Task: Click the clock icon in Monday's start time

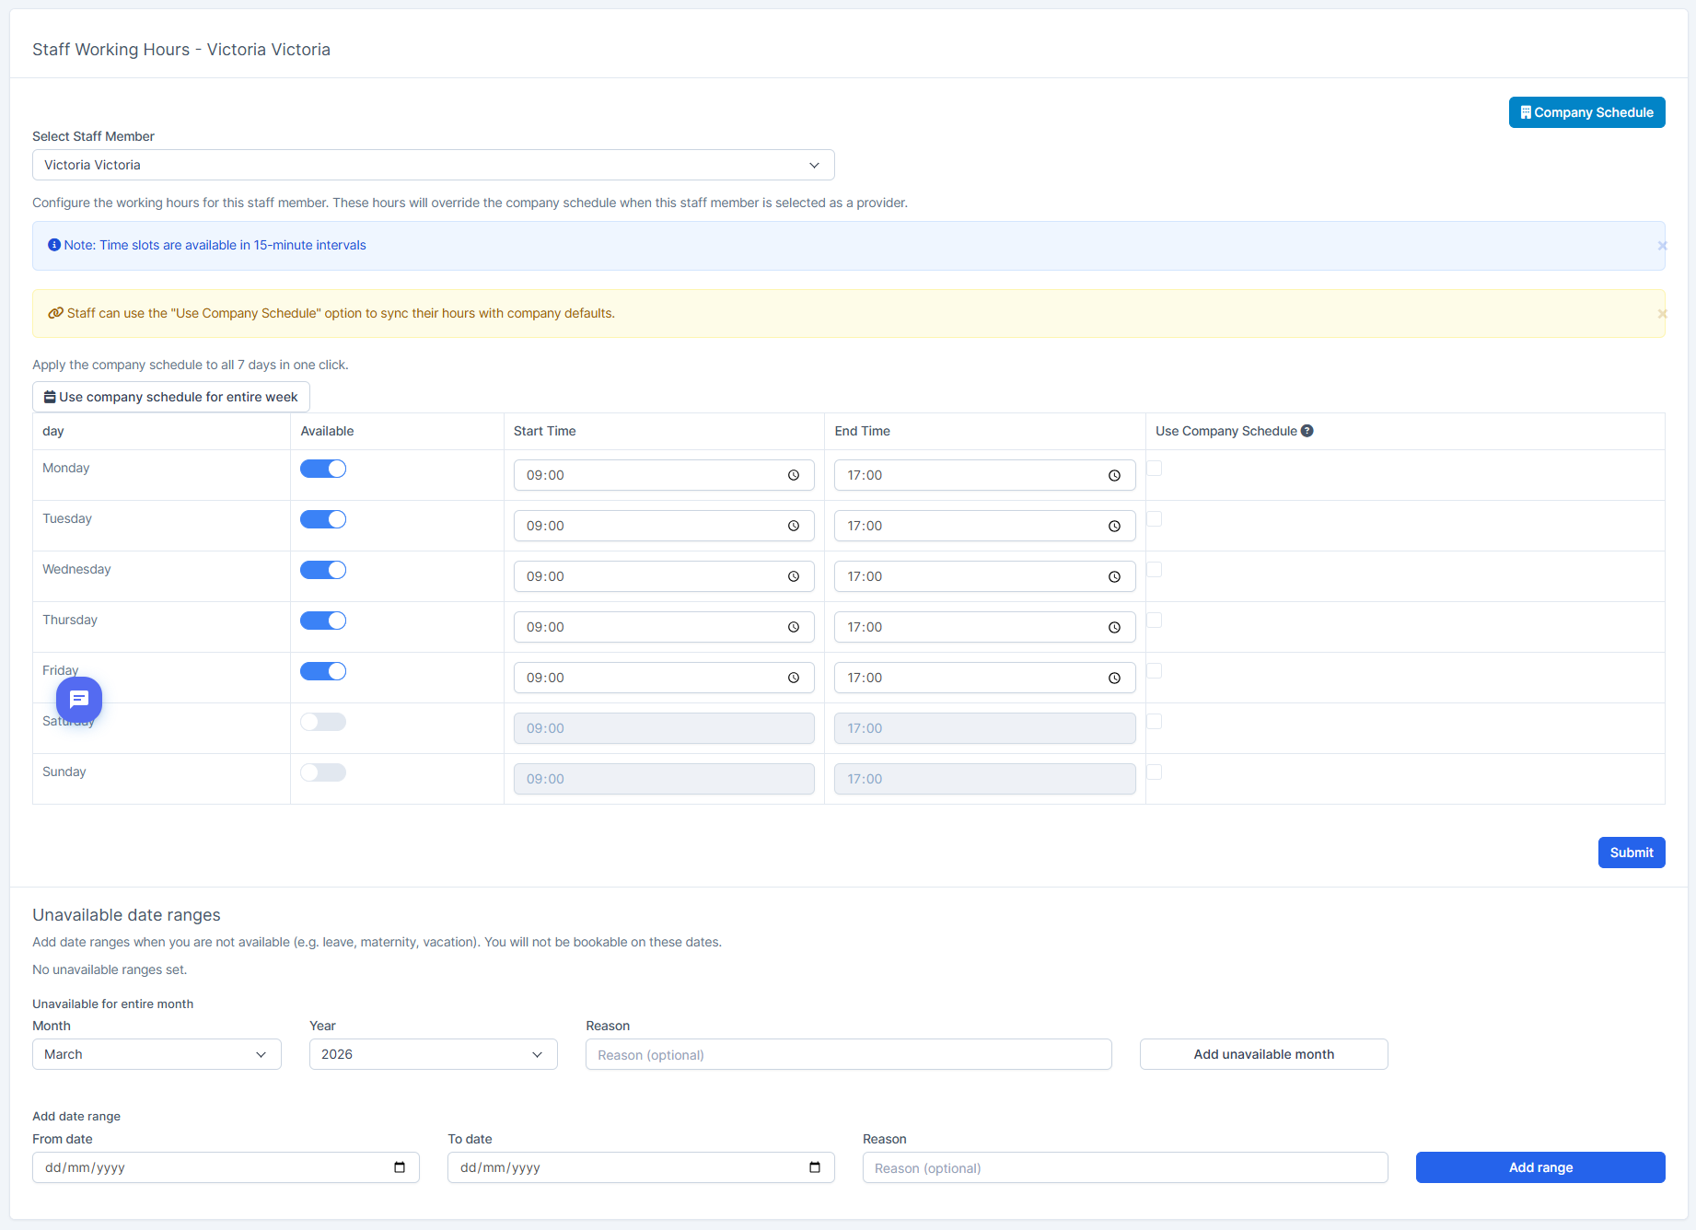Action: (x=793, y=476)
